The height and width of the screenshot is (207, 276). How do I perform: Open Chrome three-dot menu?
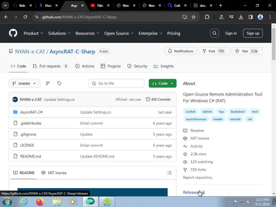pyautogui.click(x=270, y=17)
